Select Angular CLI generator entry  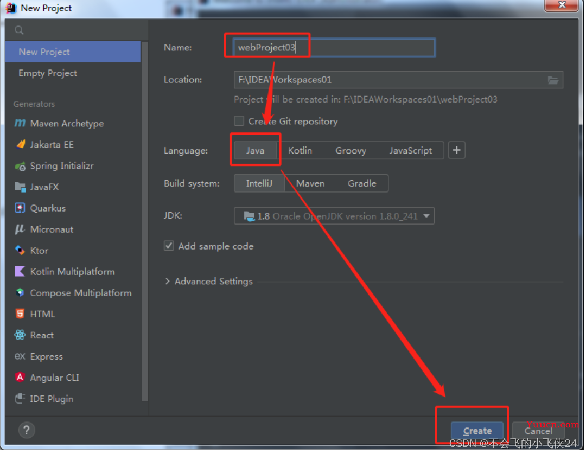[x=73, y=378]
